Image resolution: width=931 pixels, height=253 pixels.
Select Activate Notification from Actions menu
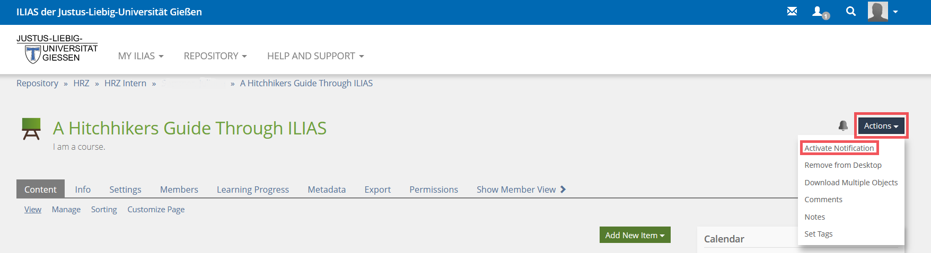(x=839, y=148)
